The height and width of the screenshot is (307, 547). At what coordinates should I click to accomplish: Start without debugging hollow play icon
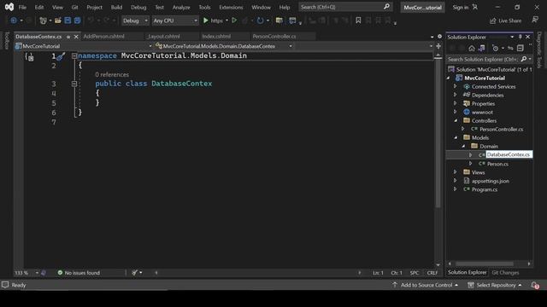pos(234,20)
